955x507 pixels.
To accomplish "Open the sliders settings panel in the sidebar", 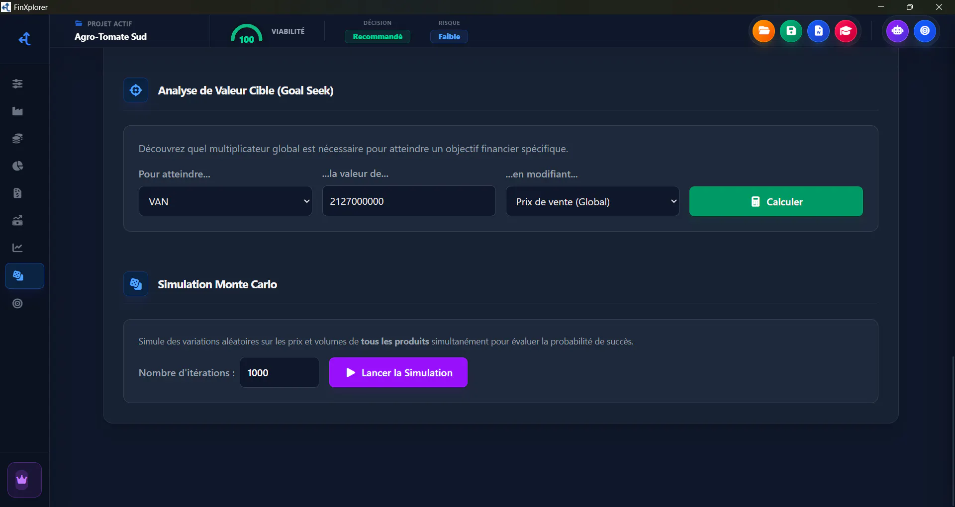I will pos(17,84).
